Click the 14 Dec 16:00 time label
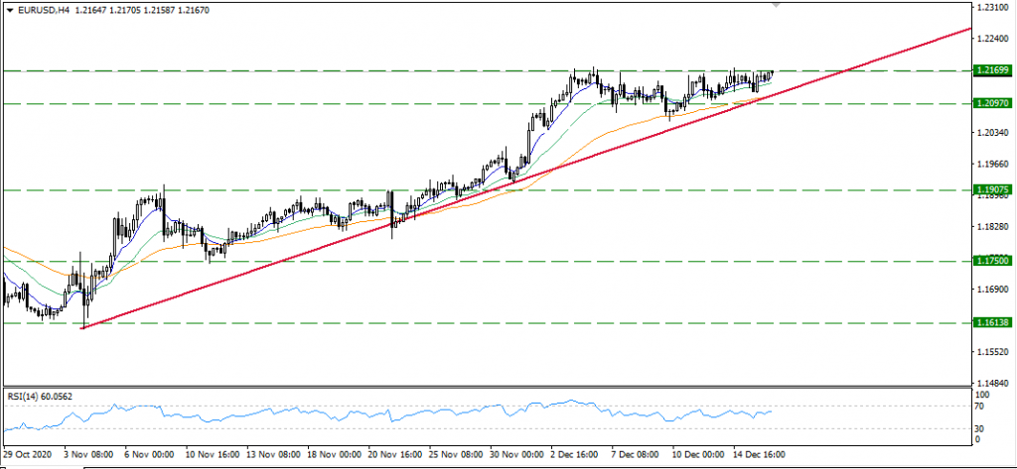Screen dimensions: 1017x469 pyautogui.click(x=758, y=454)
